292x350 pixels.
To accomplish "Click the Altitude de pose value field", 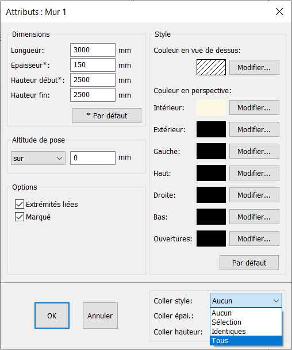I will (93, 158).
